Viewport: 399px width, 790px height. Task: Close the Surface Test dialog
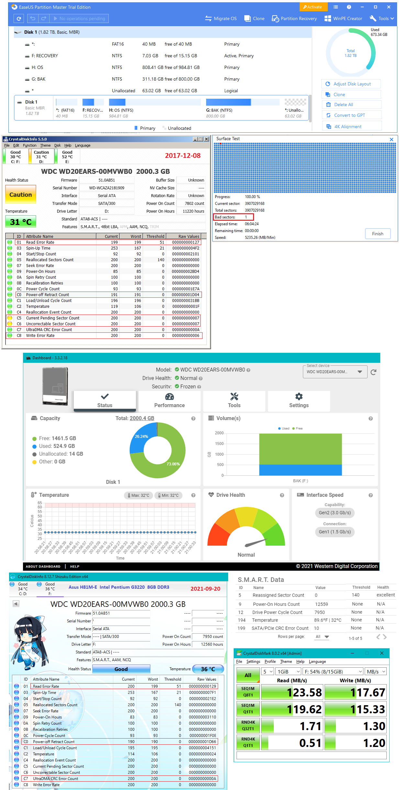pos(391,139)
